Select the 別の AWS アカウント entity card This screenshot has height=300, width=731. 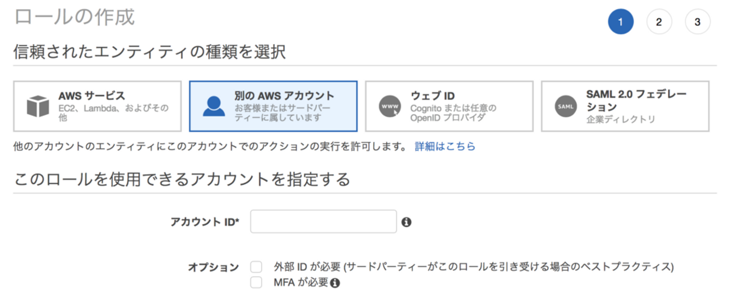click(x=273, y=106)
